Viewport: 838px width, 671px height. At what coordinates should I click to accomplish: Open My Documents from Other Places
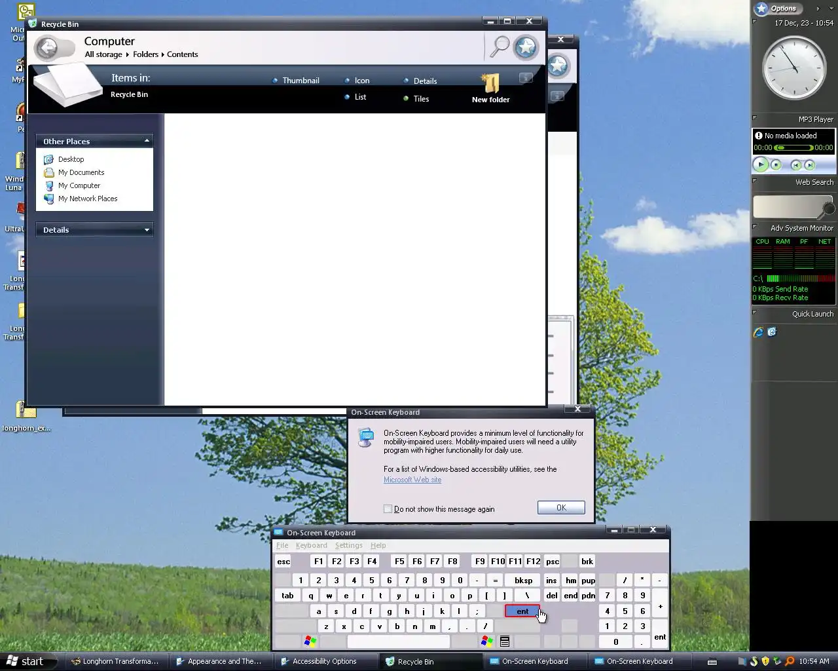point(74,172)
